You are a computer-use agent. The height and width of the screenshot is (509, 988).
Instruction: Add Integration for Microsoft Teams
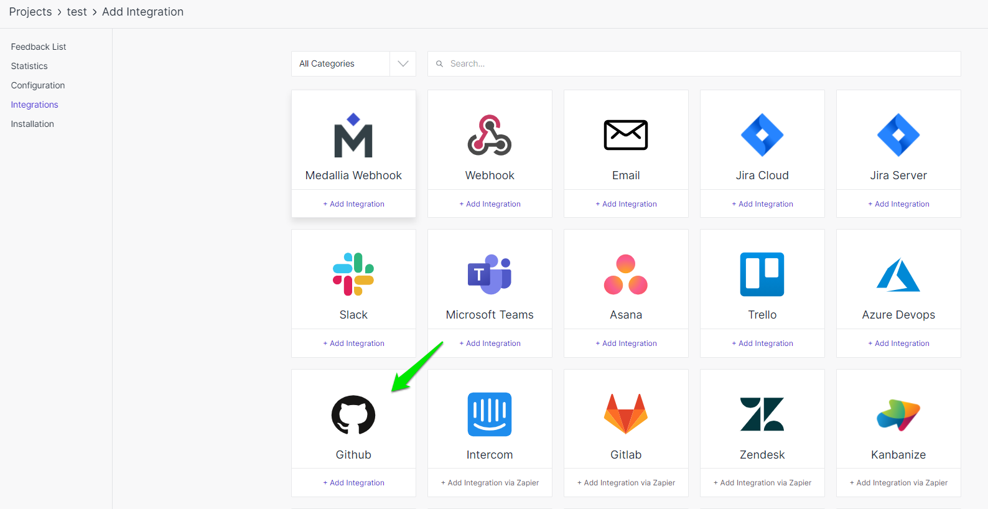pyautogui.click(x=490, y=343)
